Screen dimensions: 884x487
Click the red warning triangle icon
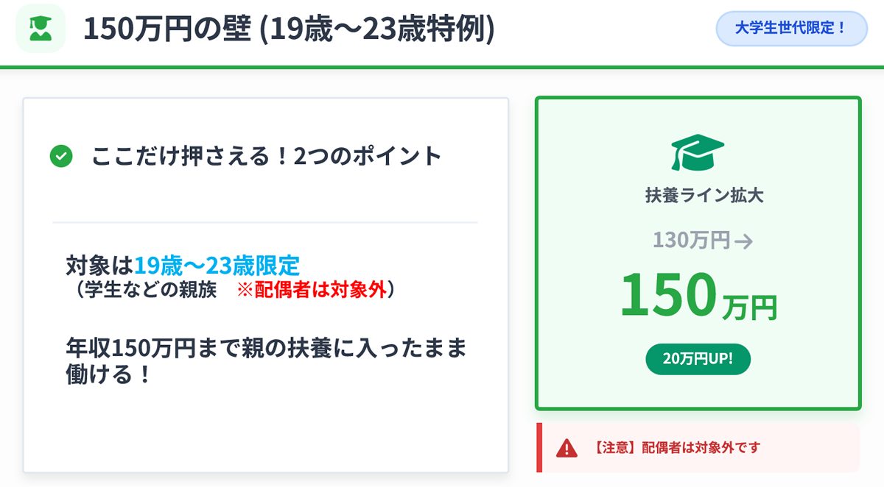tap(566, 447)
